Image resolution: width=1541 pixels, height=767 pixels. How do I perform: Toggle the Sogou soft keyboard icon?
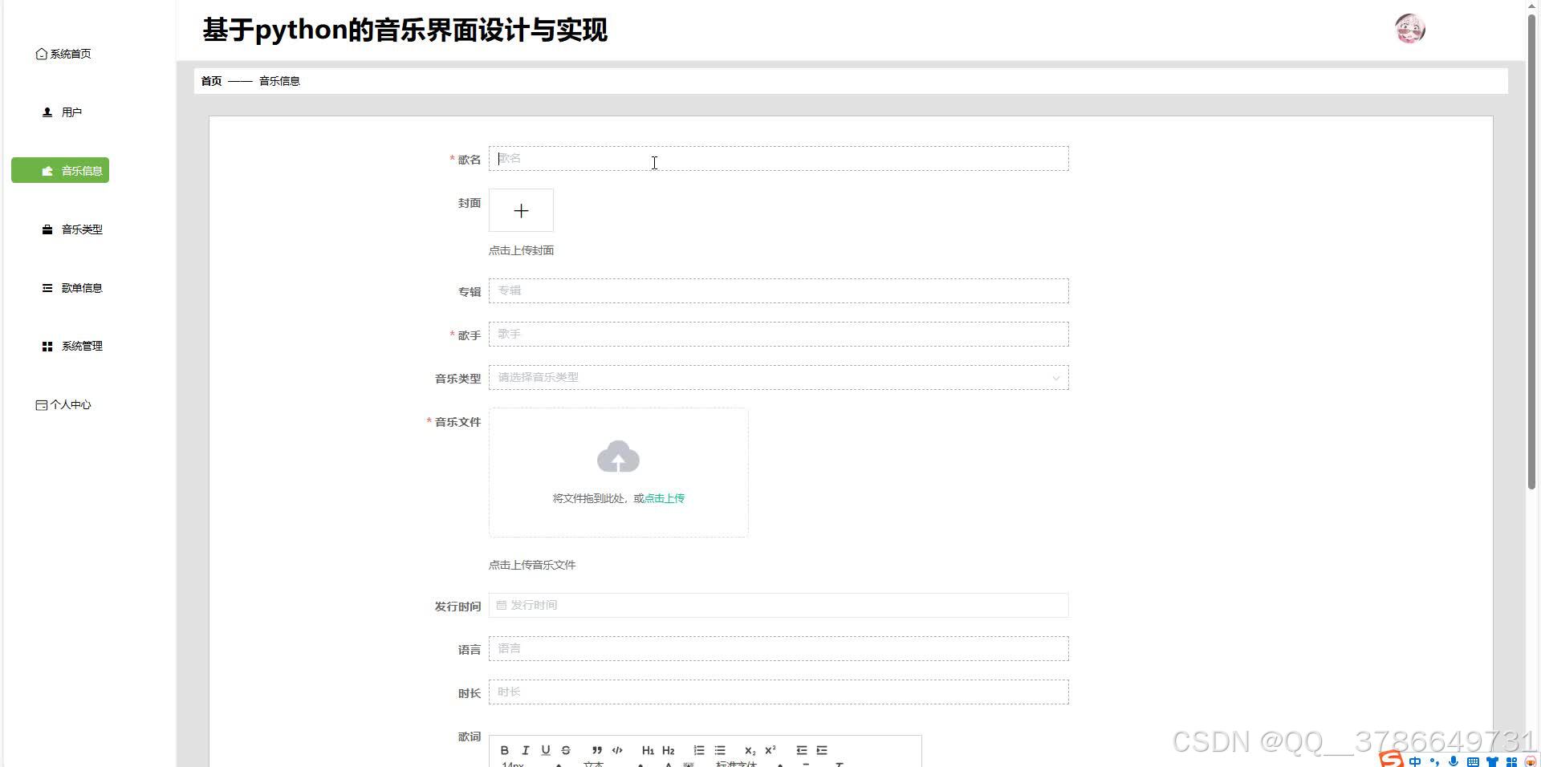tap(1473, 761)
